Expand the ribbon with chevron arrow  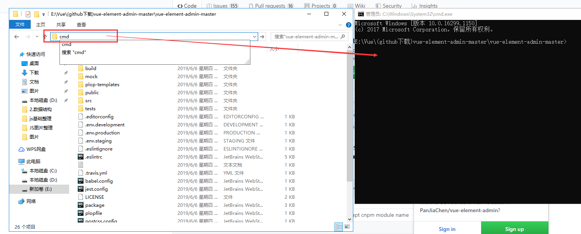click(x=340, y=25)
